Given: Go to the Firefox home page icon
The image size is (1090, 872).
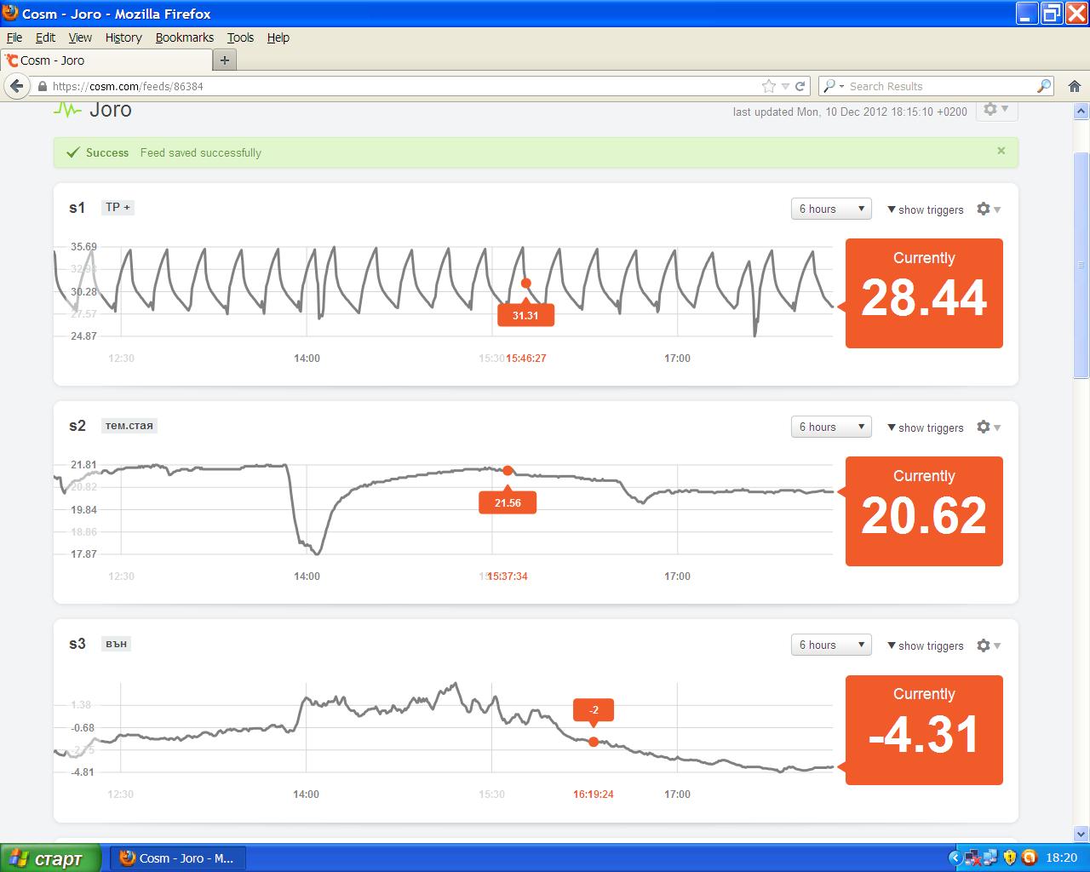Looking at the screenshot, I should (x=1075, y=86).
